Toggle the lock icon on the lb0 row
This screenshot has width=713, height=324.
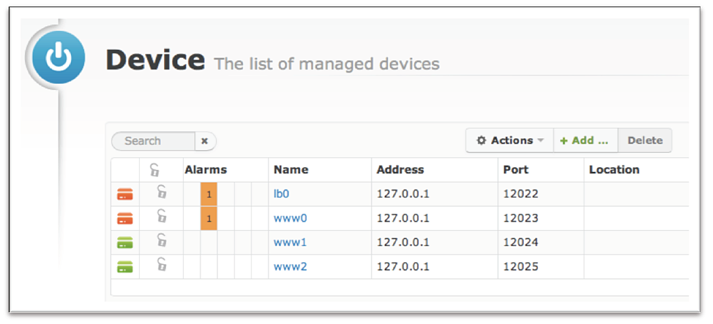162,192
